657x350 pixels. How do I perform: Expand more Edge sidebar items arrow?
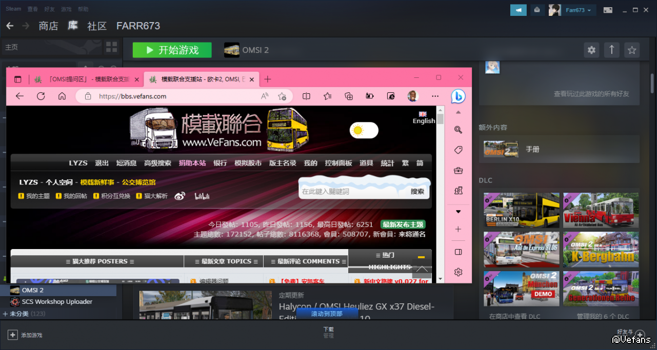point(459,211)
